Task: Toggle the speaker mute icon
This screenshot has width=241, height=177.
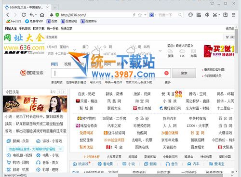Action: [207, 15]
